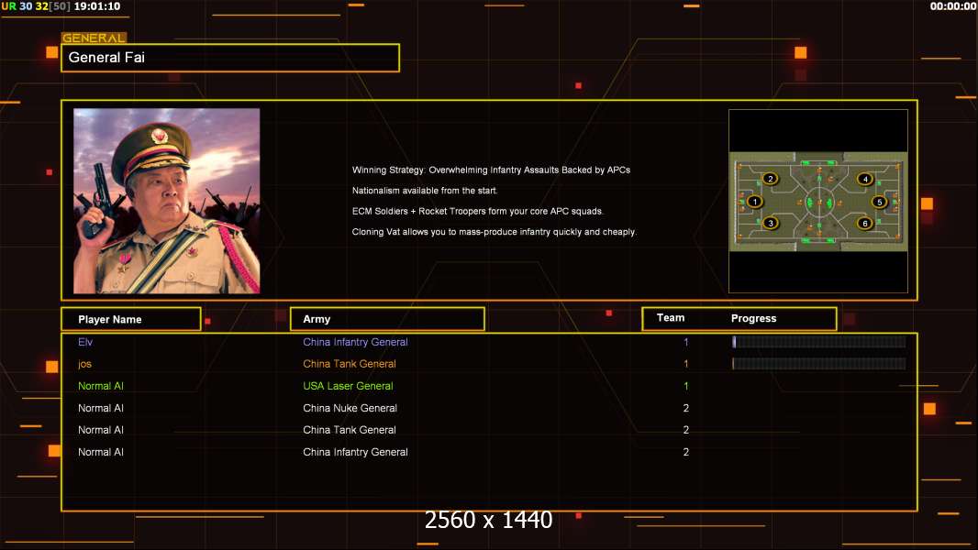Click the white China Tank General entry
Viewport: 978px width, 550px height.
[x=350, y=430]
